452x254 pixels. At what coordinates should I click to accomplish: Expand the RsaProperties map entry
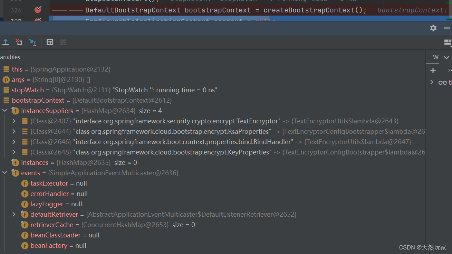(14, 131)
